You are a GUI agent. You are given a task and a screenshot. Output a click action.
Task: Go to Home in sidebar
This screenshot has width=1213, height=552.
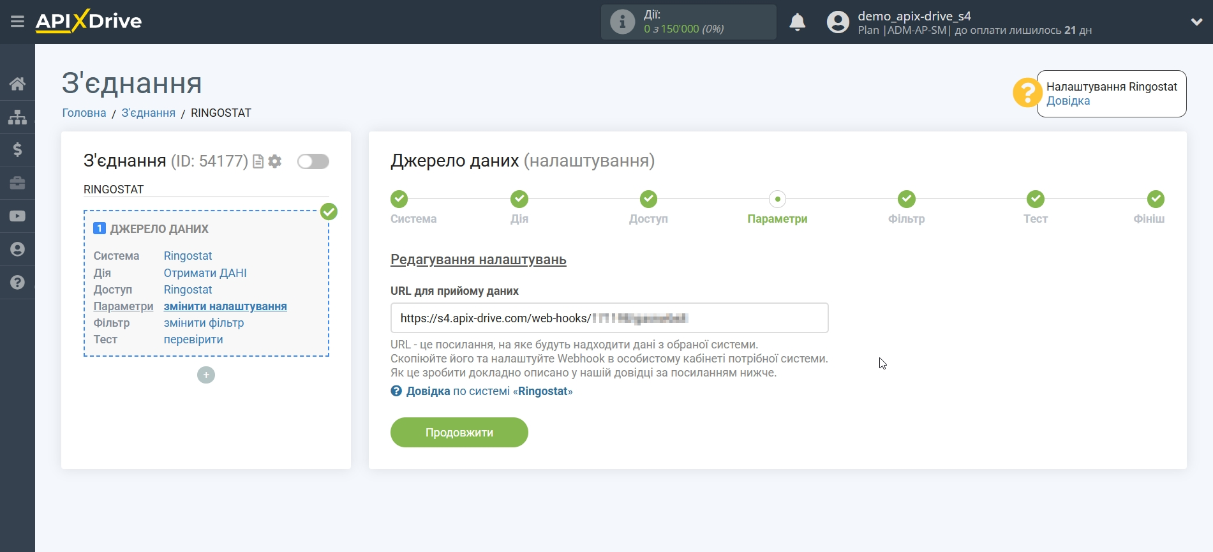coord(17,84)
